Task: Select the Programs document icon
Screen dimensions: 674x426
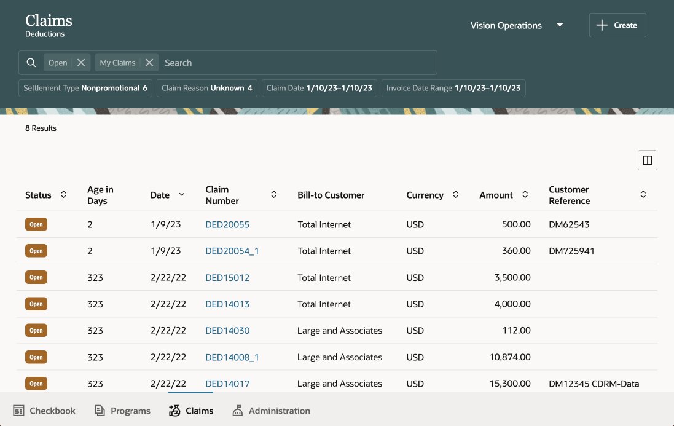Action: tap(99, 410)
